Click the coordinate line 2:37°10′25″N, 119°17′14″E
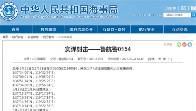Image resolution: width=196 pixels, height=111 pixels. pos(34,98)
